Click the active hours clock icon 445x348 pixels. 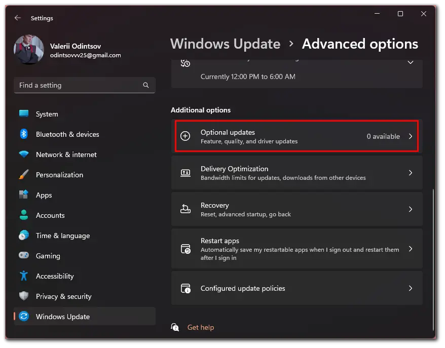186,63
